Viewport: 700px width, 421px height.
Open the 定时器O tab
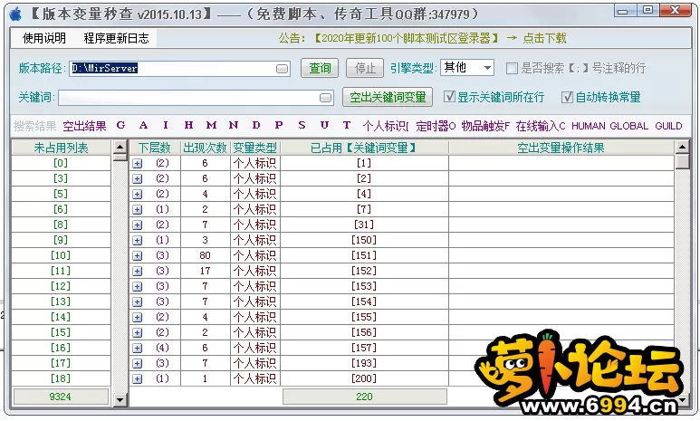(436, 127)
